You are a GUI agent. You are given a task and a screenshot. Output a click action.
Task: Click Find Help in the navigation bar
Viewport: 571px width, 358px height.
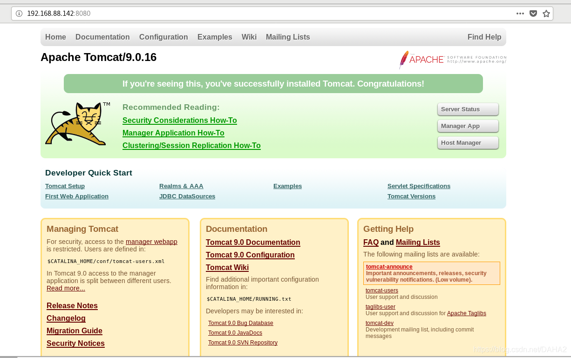[x=484, y=37]
